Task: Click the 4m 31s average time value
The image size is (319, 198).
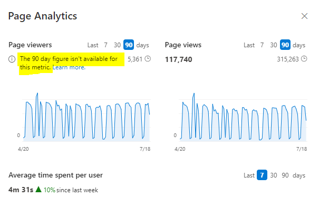Action: (21, 190)
